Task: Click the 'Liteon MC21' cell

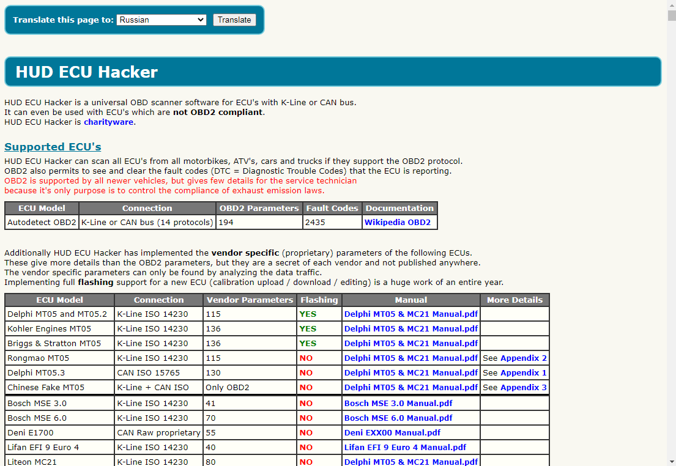Action: click(x=59, y=461)
